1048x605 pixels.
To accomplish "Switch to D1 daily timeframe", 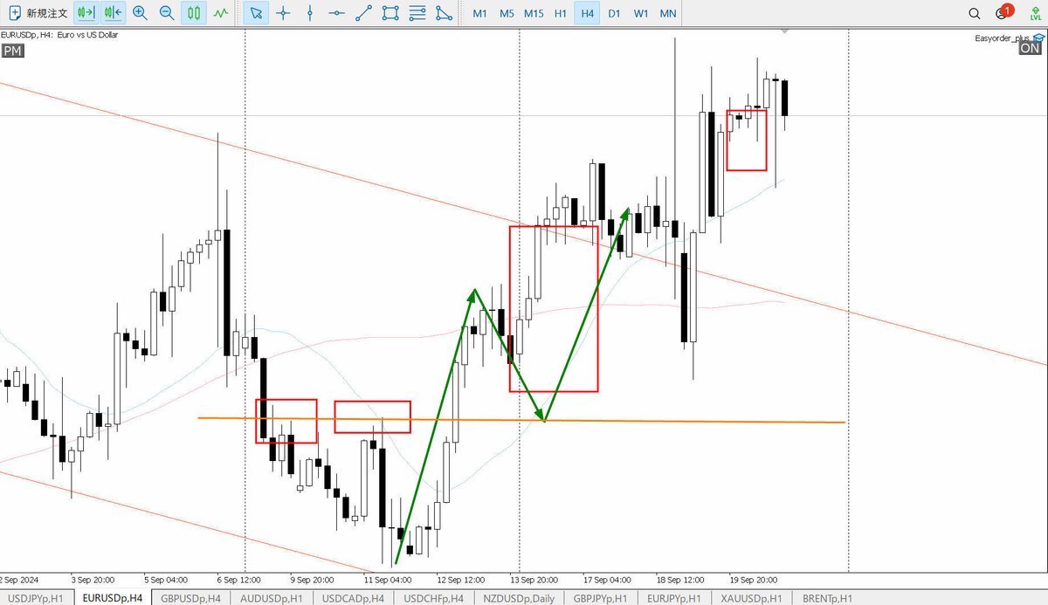I will click(614, 13).
